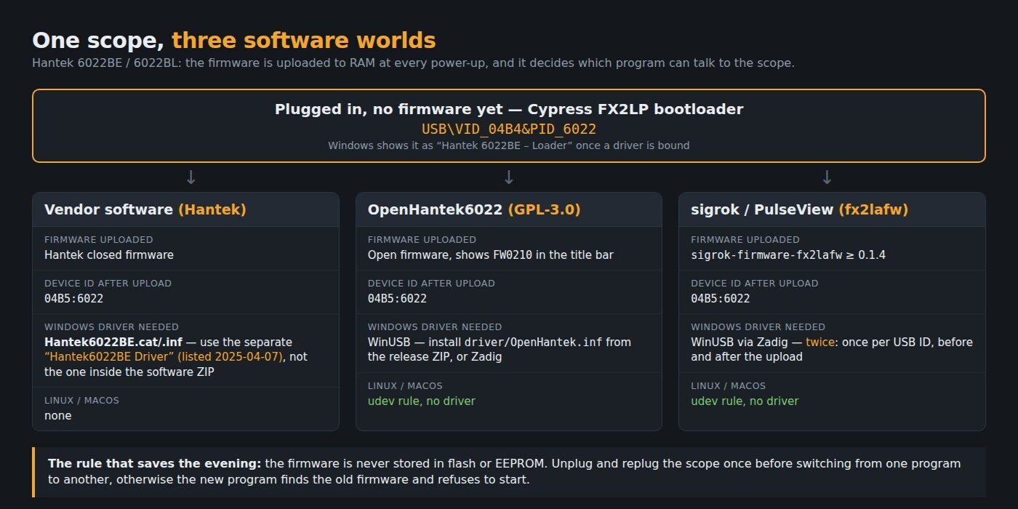Click the orange word "twice" in sigrok card
The width and height of the screenshot is (1018, 509).
[820, 342]
